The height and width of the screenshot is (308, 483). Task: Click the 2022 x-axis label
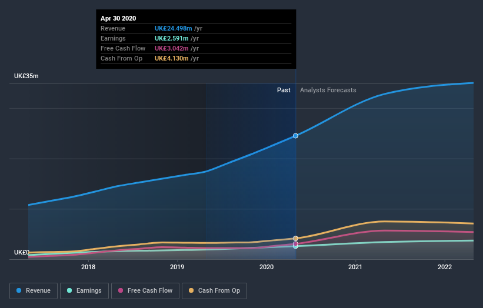445,267
